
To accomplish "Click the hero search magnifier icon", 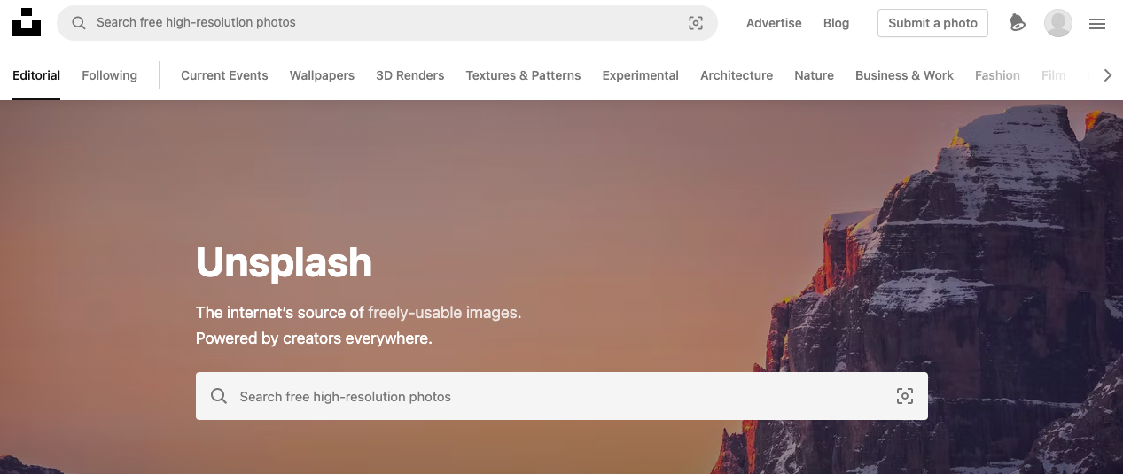I will point(219,396).
